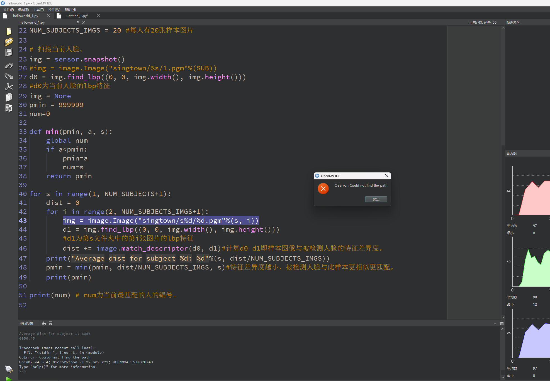Image resolution: width=550 pixels, height=381 pixels.
Task: Close the helloworld_1.py tab
Action: [48, 16]
